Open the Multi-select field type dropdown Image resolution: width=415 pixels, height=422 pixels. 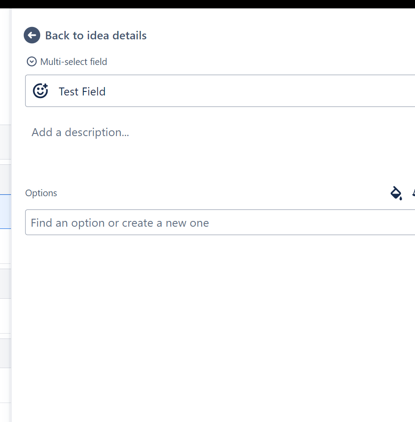tap(66, 61)
